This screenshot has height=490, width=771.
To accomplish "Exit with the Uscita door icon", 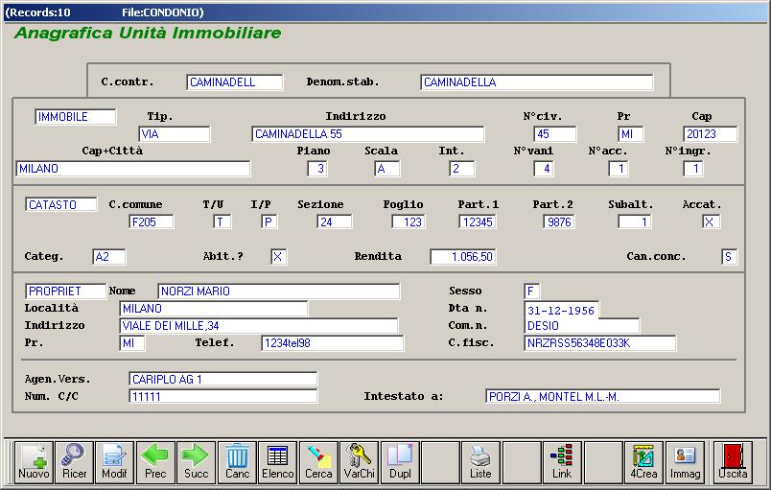I will [x=733, y=462].
